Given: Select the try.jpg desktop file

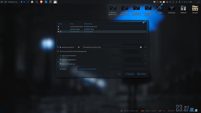Looking at the screenshot, I should tap(160, 10).
